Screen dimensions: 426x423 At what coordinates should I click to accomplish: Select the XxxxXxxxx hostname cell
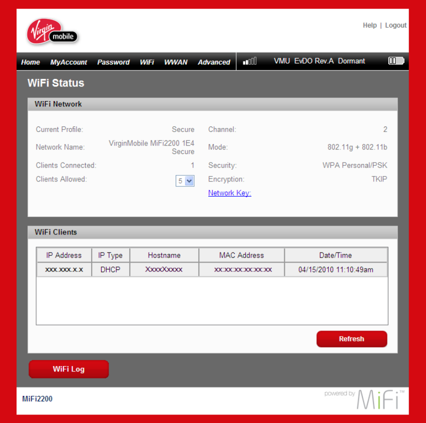164,269
